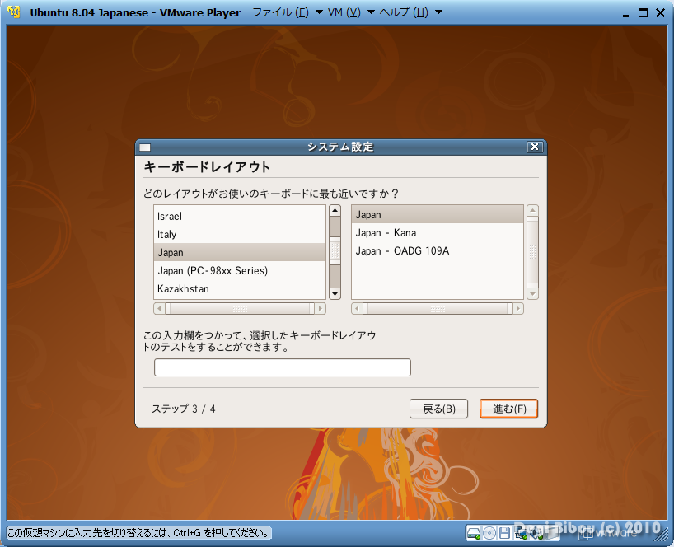Click the country list vertical scrollbar thumb

tap(335, 250)
